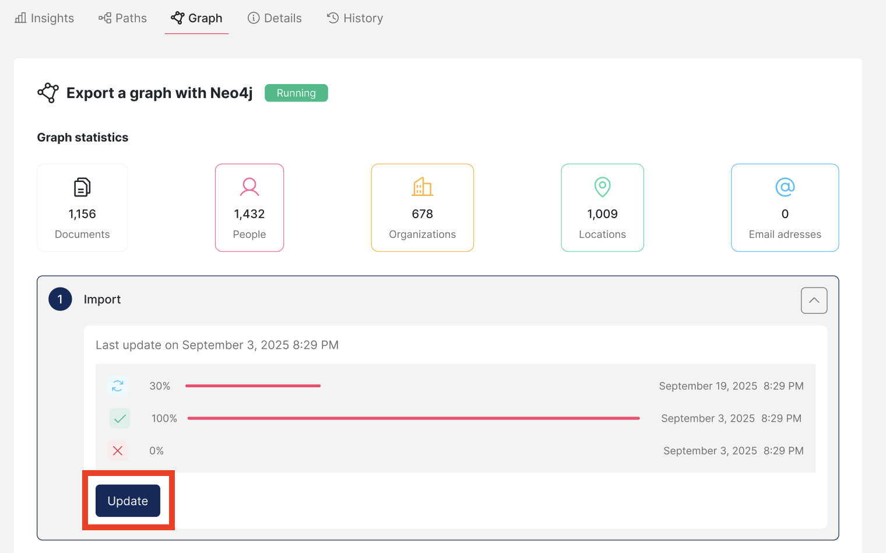Screen dimensions: 886x553
Task: Open the History tab
Action: click(x=355, y=18)
